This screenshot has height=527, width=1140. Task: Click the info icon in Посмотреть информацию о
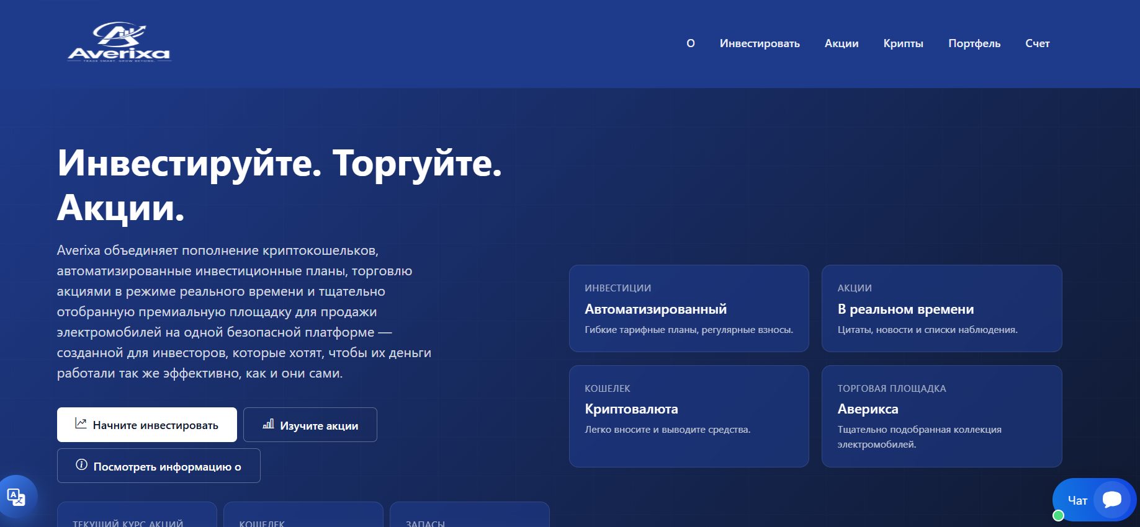click(81, 465)
